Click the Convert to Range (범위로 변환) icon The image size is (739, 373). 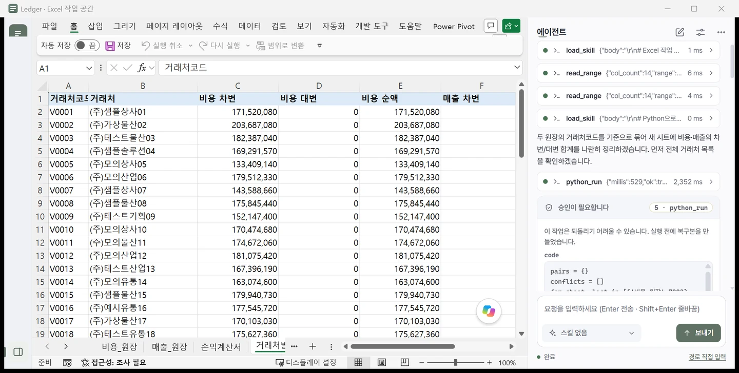261,46
